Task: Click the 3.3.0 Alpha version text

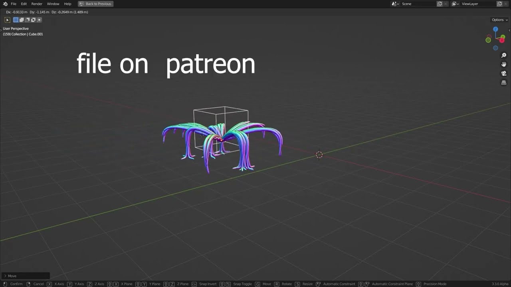Action: (x=500, y=284)
